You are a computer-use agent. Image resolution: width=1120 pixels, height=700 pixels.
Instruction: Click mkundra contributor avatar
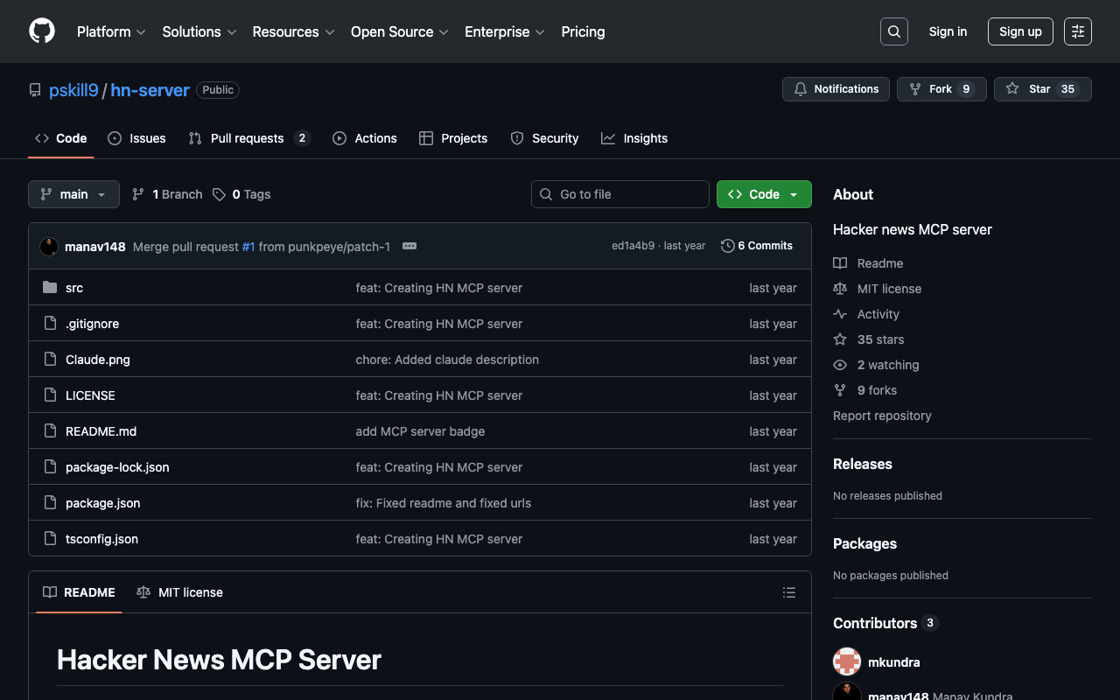tap(847, 662)
